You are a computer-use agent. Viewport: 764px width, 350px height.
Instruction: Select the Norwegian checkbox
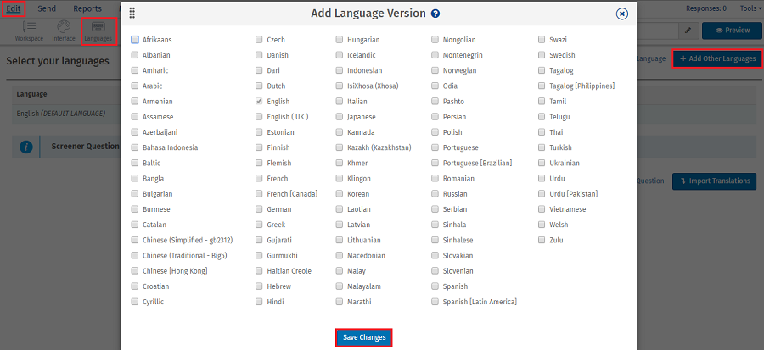(x=435, y=70)
